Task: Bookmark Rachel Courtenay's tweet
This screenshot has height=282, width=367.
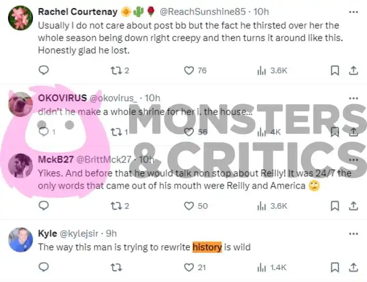Action: click(335, 70)
